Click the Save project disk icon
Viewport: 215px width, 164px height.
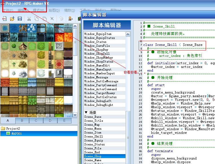[20, 19]
